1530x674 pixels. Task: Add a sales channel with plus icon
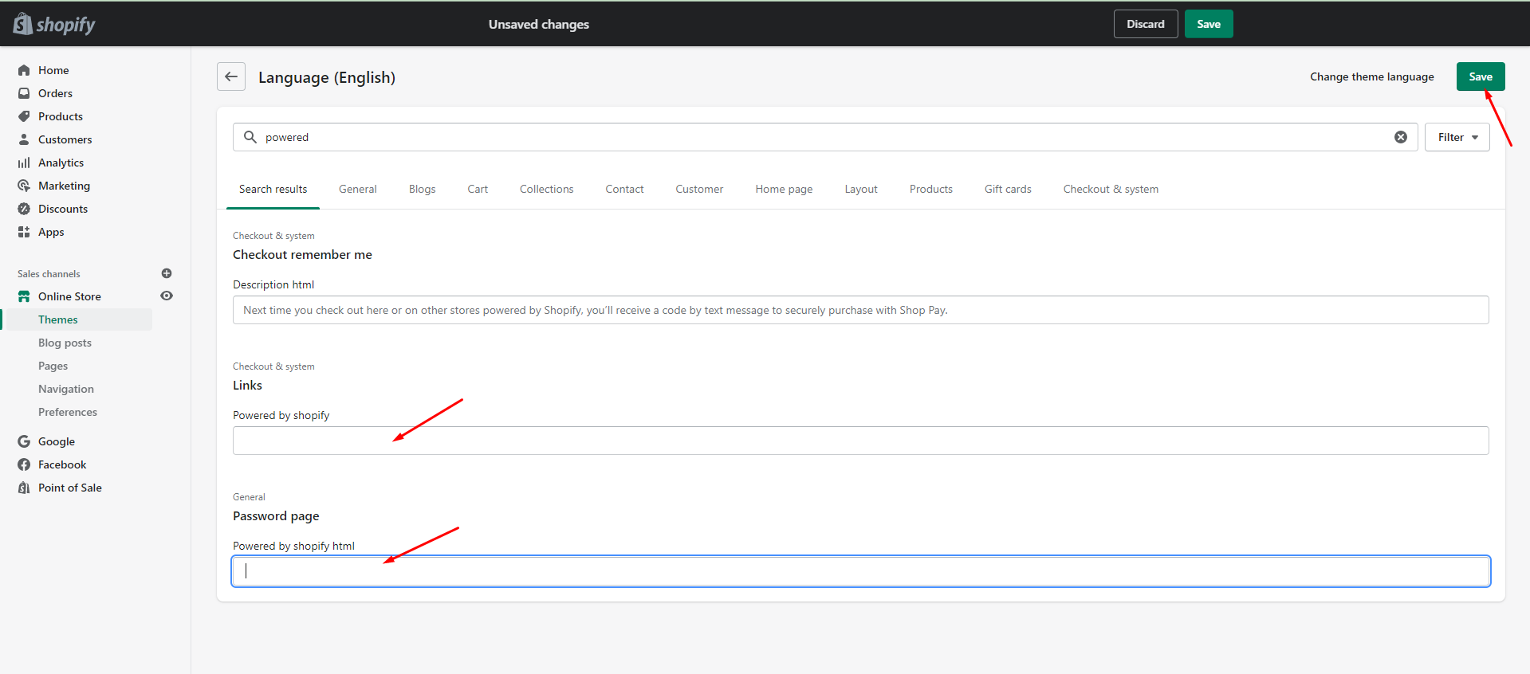167,273
